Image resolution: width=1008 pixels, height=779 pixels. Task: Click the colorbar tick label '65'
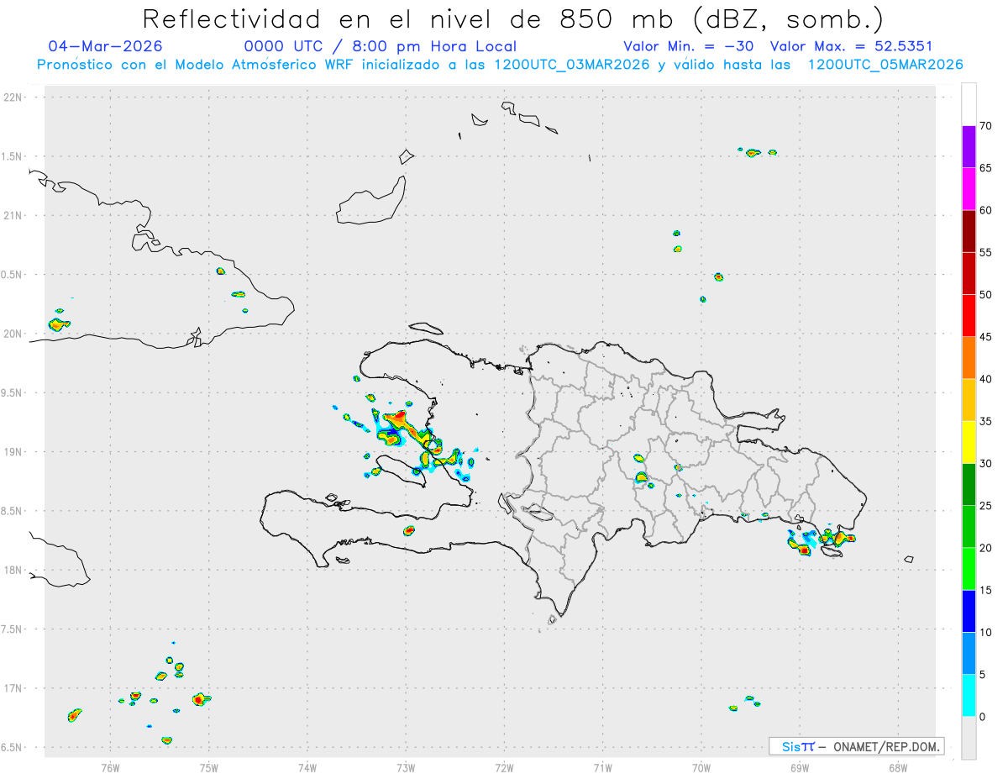tap(986, 168)
